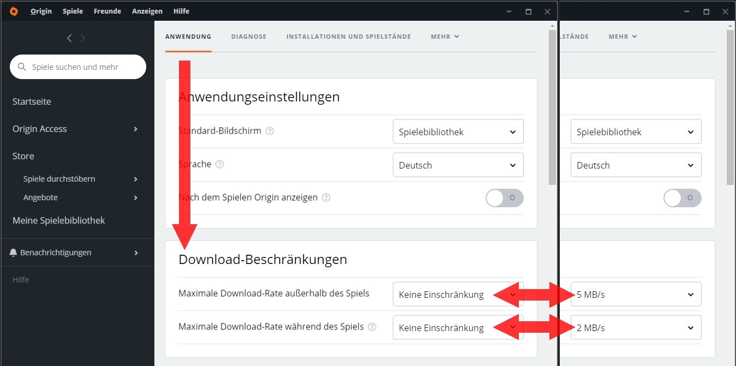Expand Origin Access submenu
Viewport: 736px width, 366px height.
136,129
